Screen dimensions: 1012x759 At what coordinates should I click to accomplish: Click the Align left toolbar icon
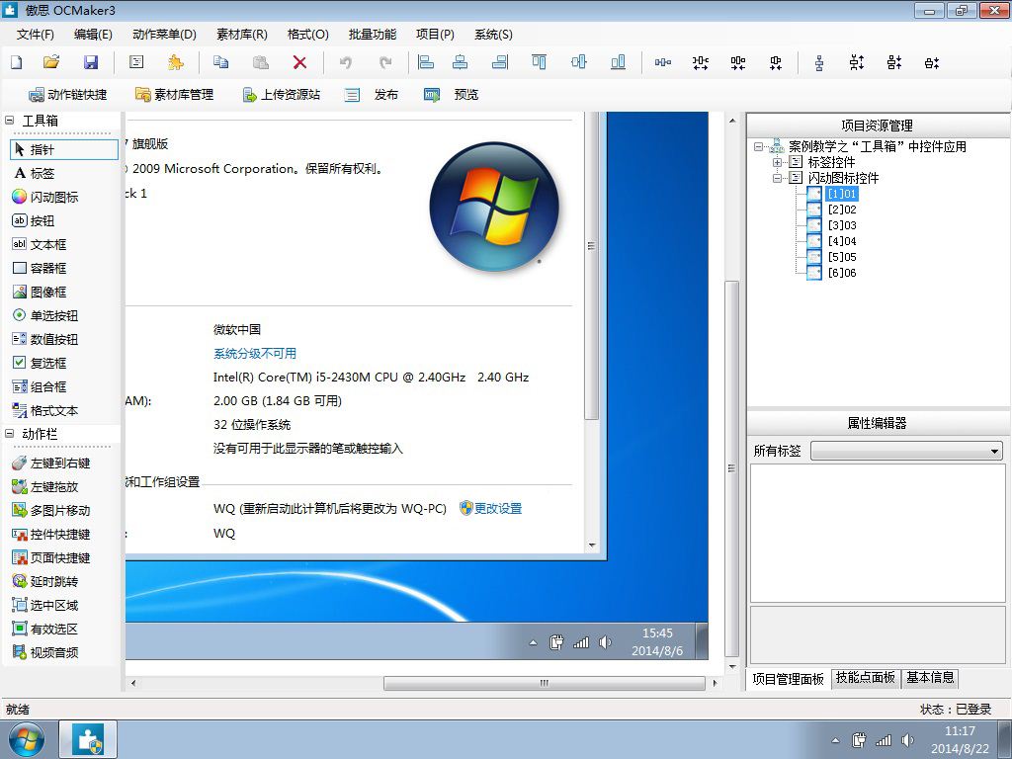(425, 62)
